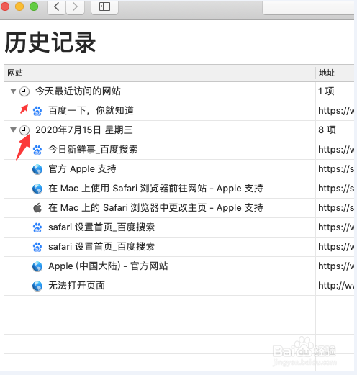The image size is (357, 375).
Task: Click the Apple logo icon in history list
Action: click(x=37, y=208)
